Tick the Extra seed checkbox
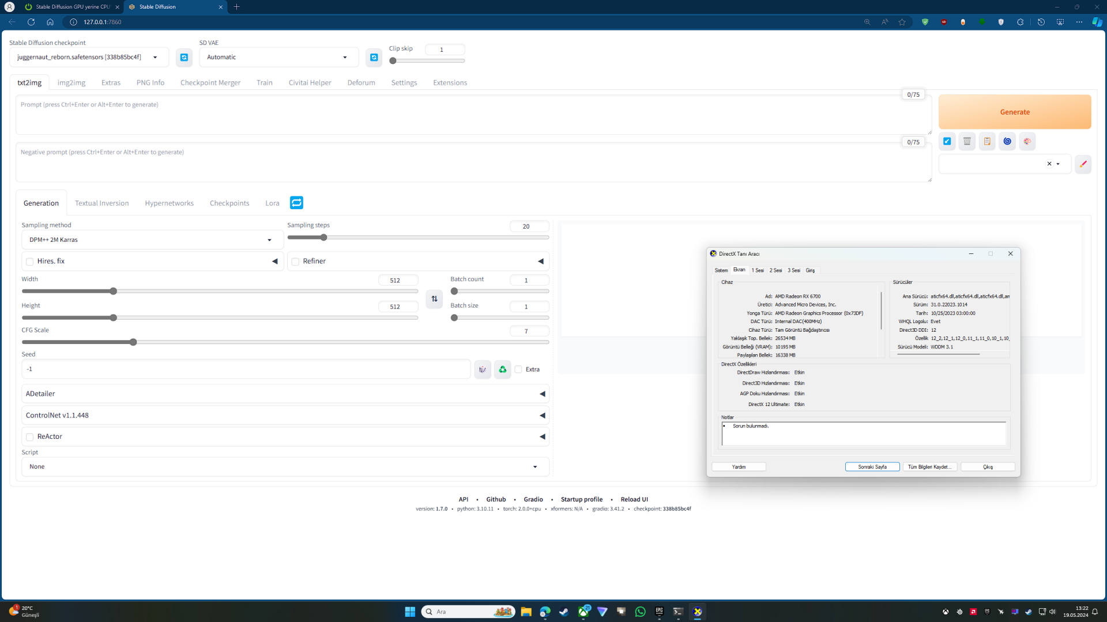Image resolution: width=1107 pixels, height=622 pixels. [x=518, y=370]
